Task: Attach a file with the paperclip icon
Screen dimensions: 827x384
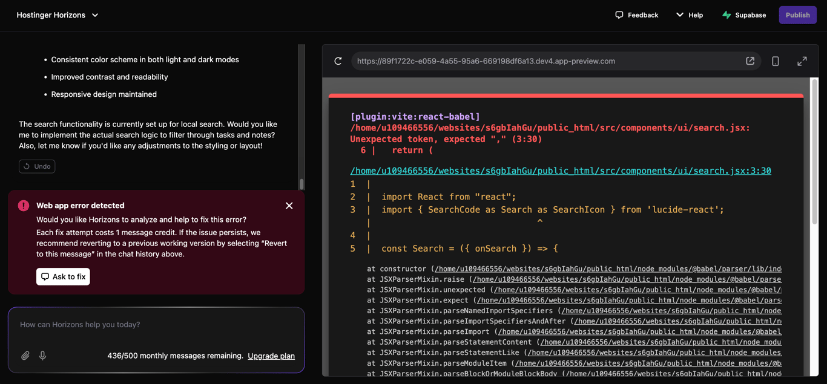Action: pyautogui.click(x=25, y=355)
